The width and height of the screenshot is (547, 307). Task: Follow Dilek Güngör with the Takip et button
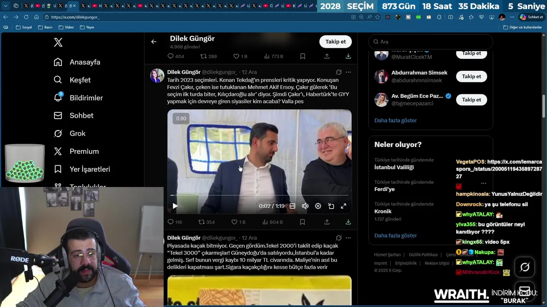pos(335,41)
